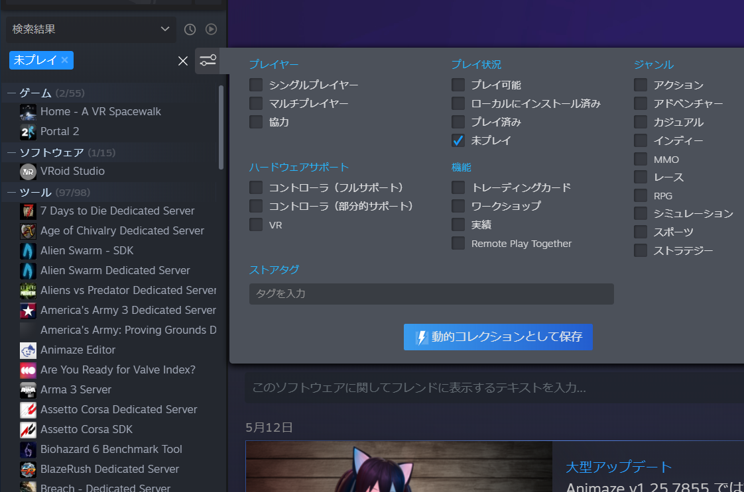Click America's Army 3 star icon

coord(28,311)
